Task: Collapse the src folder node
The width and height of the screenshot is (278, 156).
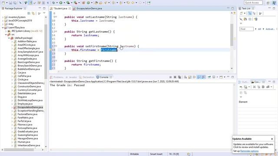Action: point(6,35)
